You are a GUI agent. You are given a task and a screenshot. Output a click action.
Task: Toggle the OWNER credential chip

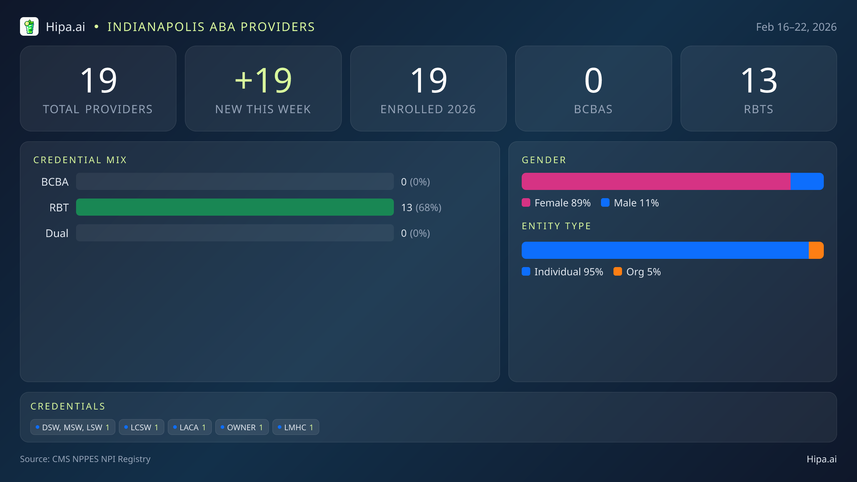pos(242,427)
